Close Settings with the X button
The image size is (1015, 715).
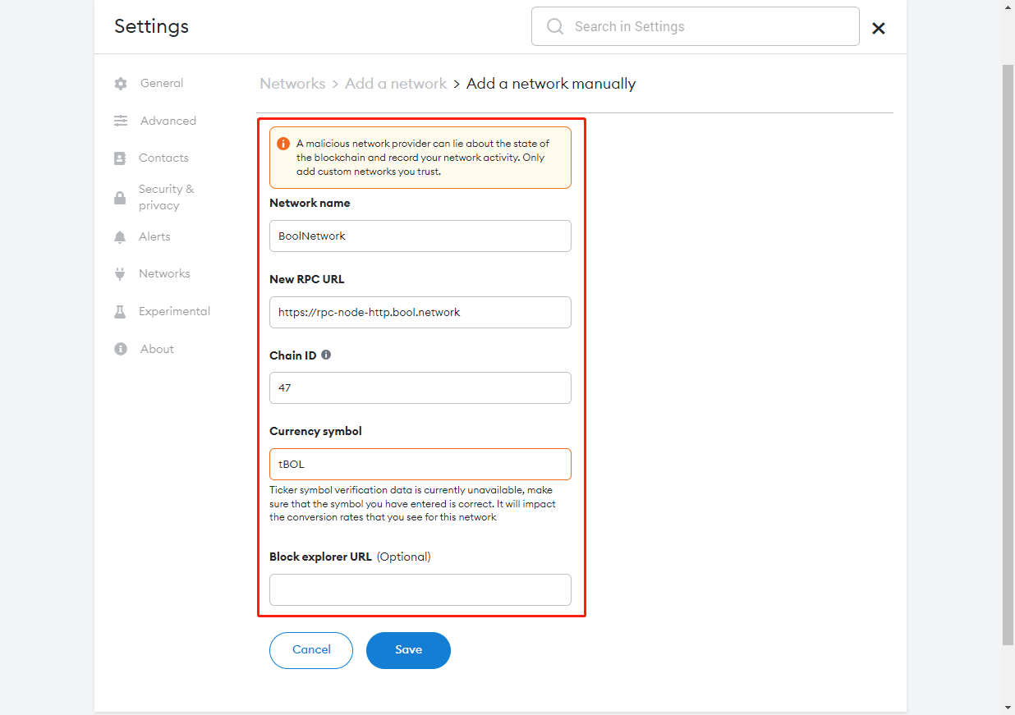(878, 28)
